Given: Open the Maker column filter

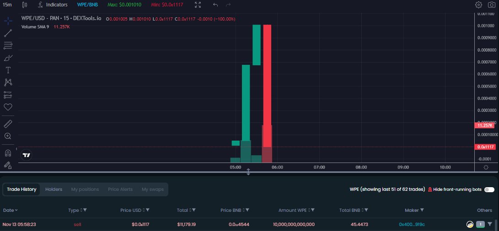Looking at the screenshot, I should coord(422,210).
